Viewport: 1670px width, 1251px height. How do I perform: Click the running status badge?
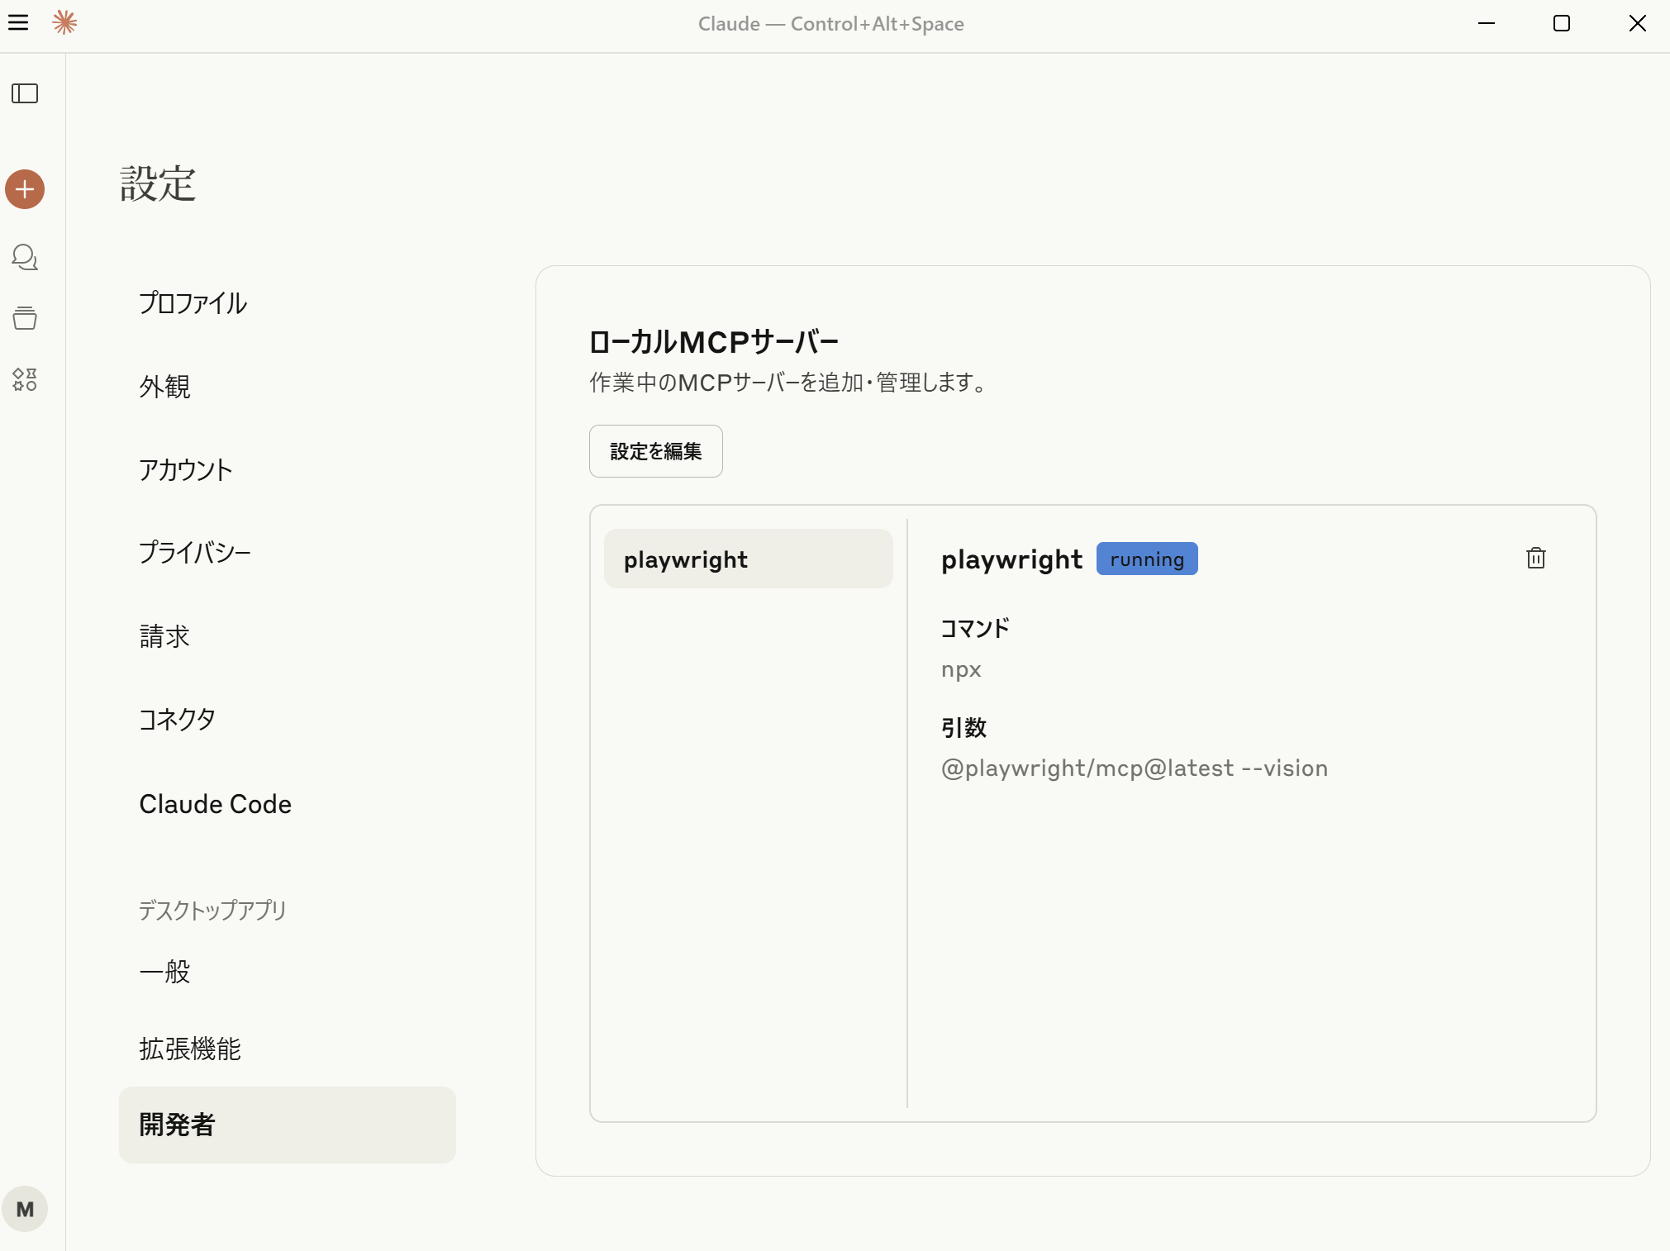coord(1147,559)
